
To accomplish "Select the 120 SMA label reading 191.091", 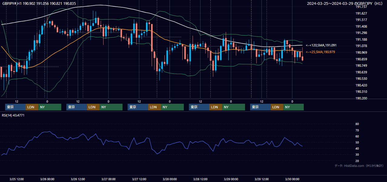I will [x=321, y=45].
